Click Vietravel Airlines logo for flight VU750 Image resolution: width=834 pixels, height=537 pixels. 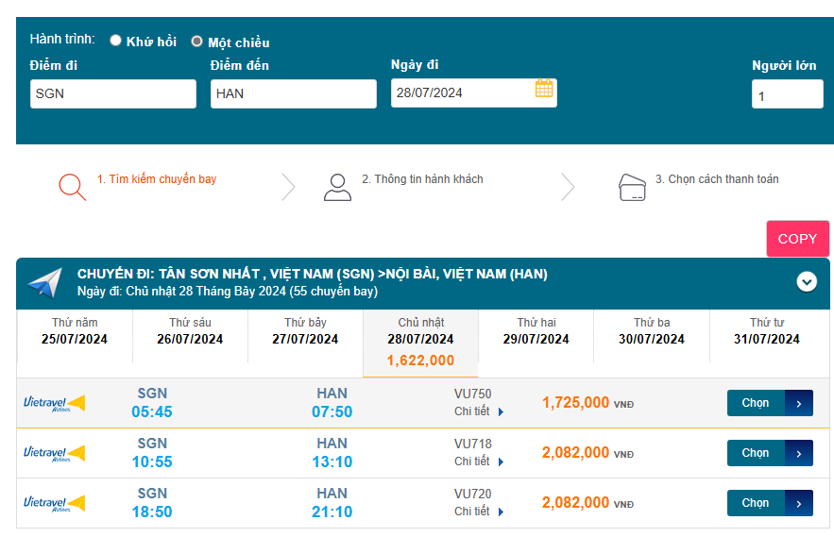point(54,403)
